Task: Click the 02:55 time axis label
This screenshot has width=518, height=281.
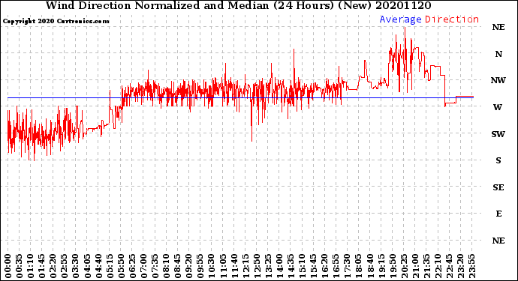Action: 65,266
